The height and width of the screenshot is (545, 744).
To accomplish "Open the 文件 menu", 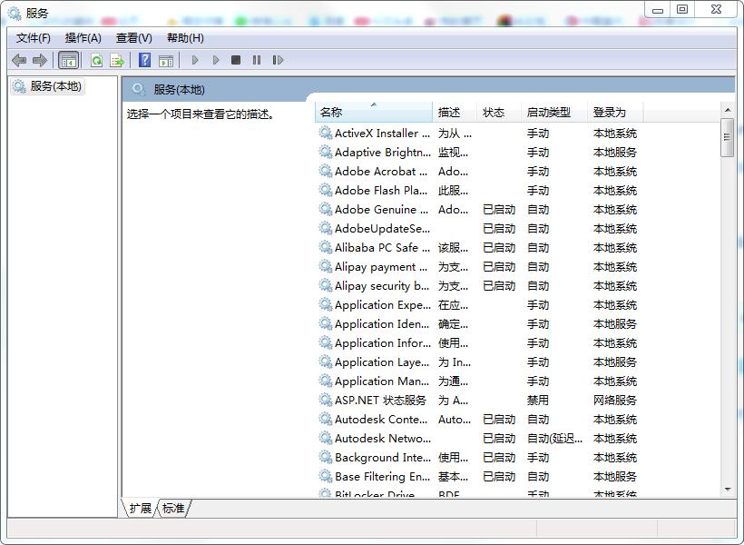I will 32,37.
